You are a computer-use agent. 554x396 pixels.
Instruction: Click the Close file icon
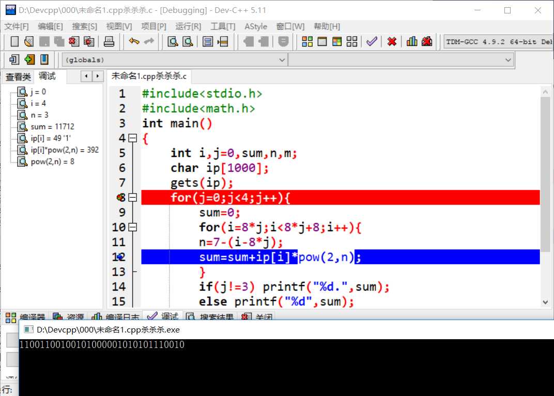tap(74, 42)
